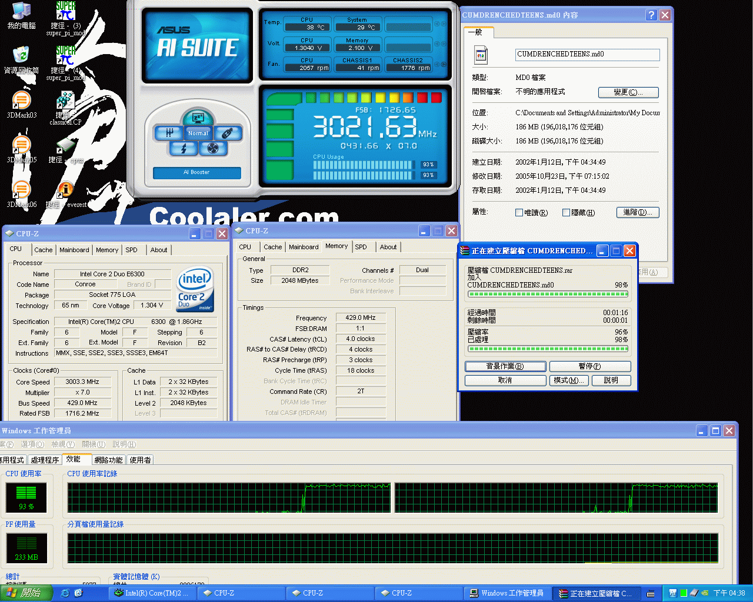The width and height of the screenshot is (753, 602).
Task: Switch to 網路功能 tab in Task Manager
Action: [109, 460]
